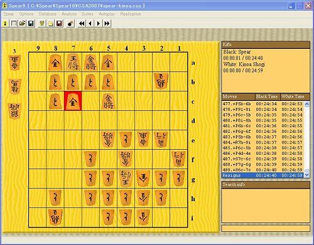Click the White Time column header

point(295,96)
